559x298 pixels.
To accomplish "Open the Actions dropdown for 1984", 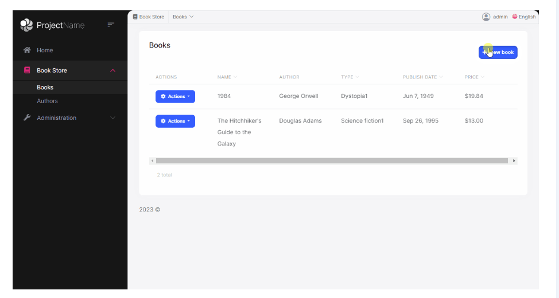I will click(175, 96).
